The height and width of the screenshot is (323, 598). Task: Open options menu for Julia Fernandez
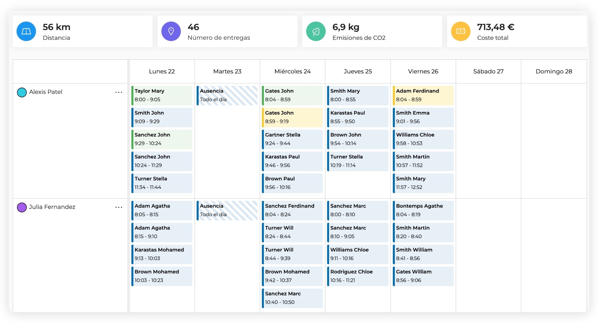pyautogui.click(x=119, y=207)
